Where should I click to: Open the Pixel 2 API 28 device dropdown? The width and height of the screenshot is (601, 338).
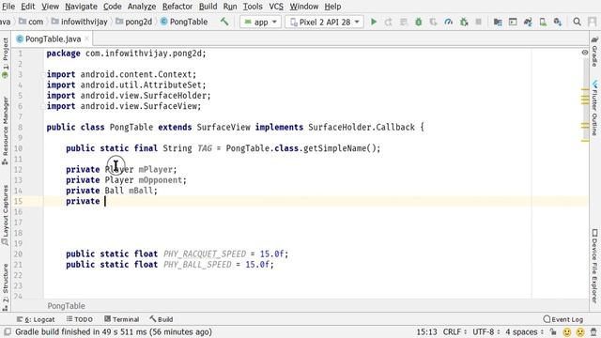(x=324, y=23)
